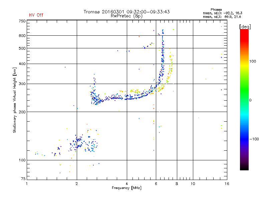
Task: Click the y-axis tick label "200"
Action: click(x=22, y=112)
